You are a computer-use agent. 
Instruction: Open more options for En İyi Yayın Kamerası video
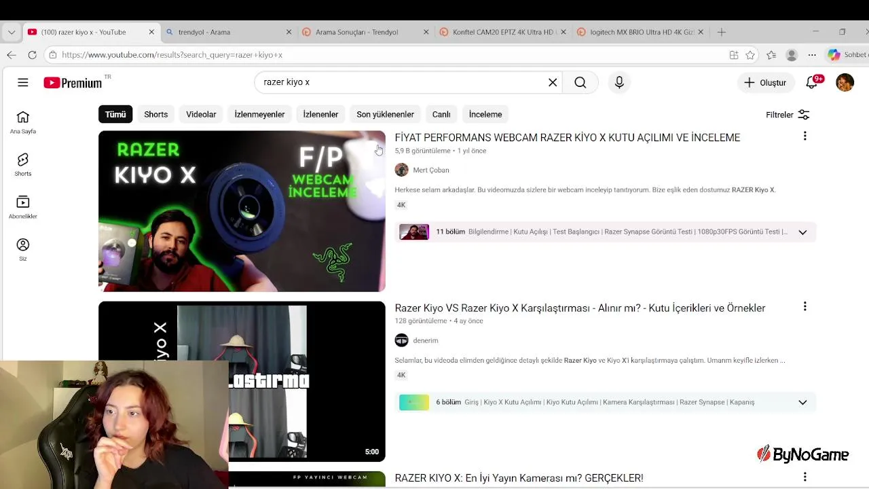[x=805, y=477]
